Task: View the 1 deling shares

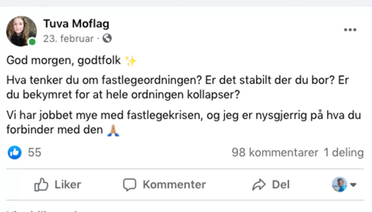Action: tap(344, 152)
